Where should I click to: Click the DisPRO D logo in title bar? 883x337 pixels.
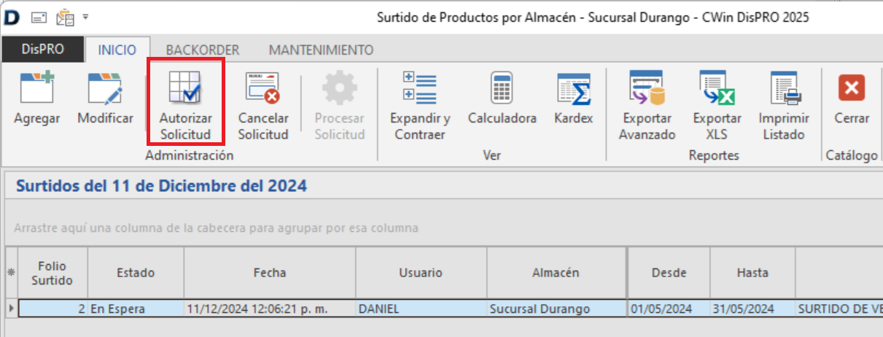pyautogui.click(x=12, y=17)
